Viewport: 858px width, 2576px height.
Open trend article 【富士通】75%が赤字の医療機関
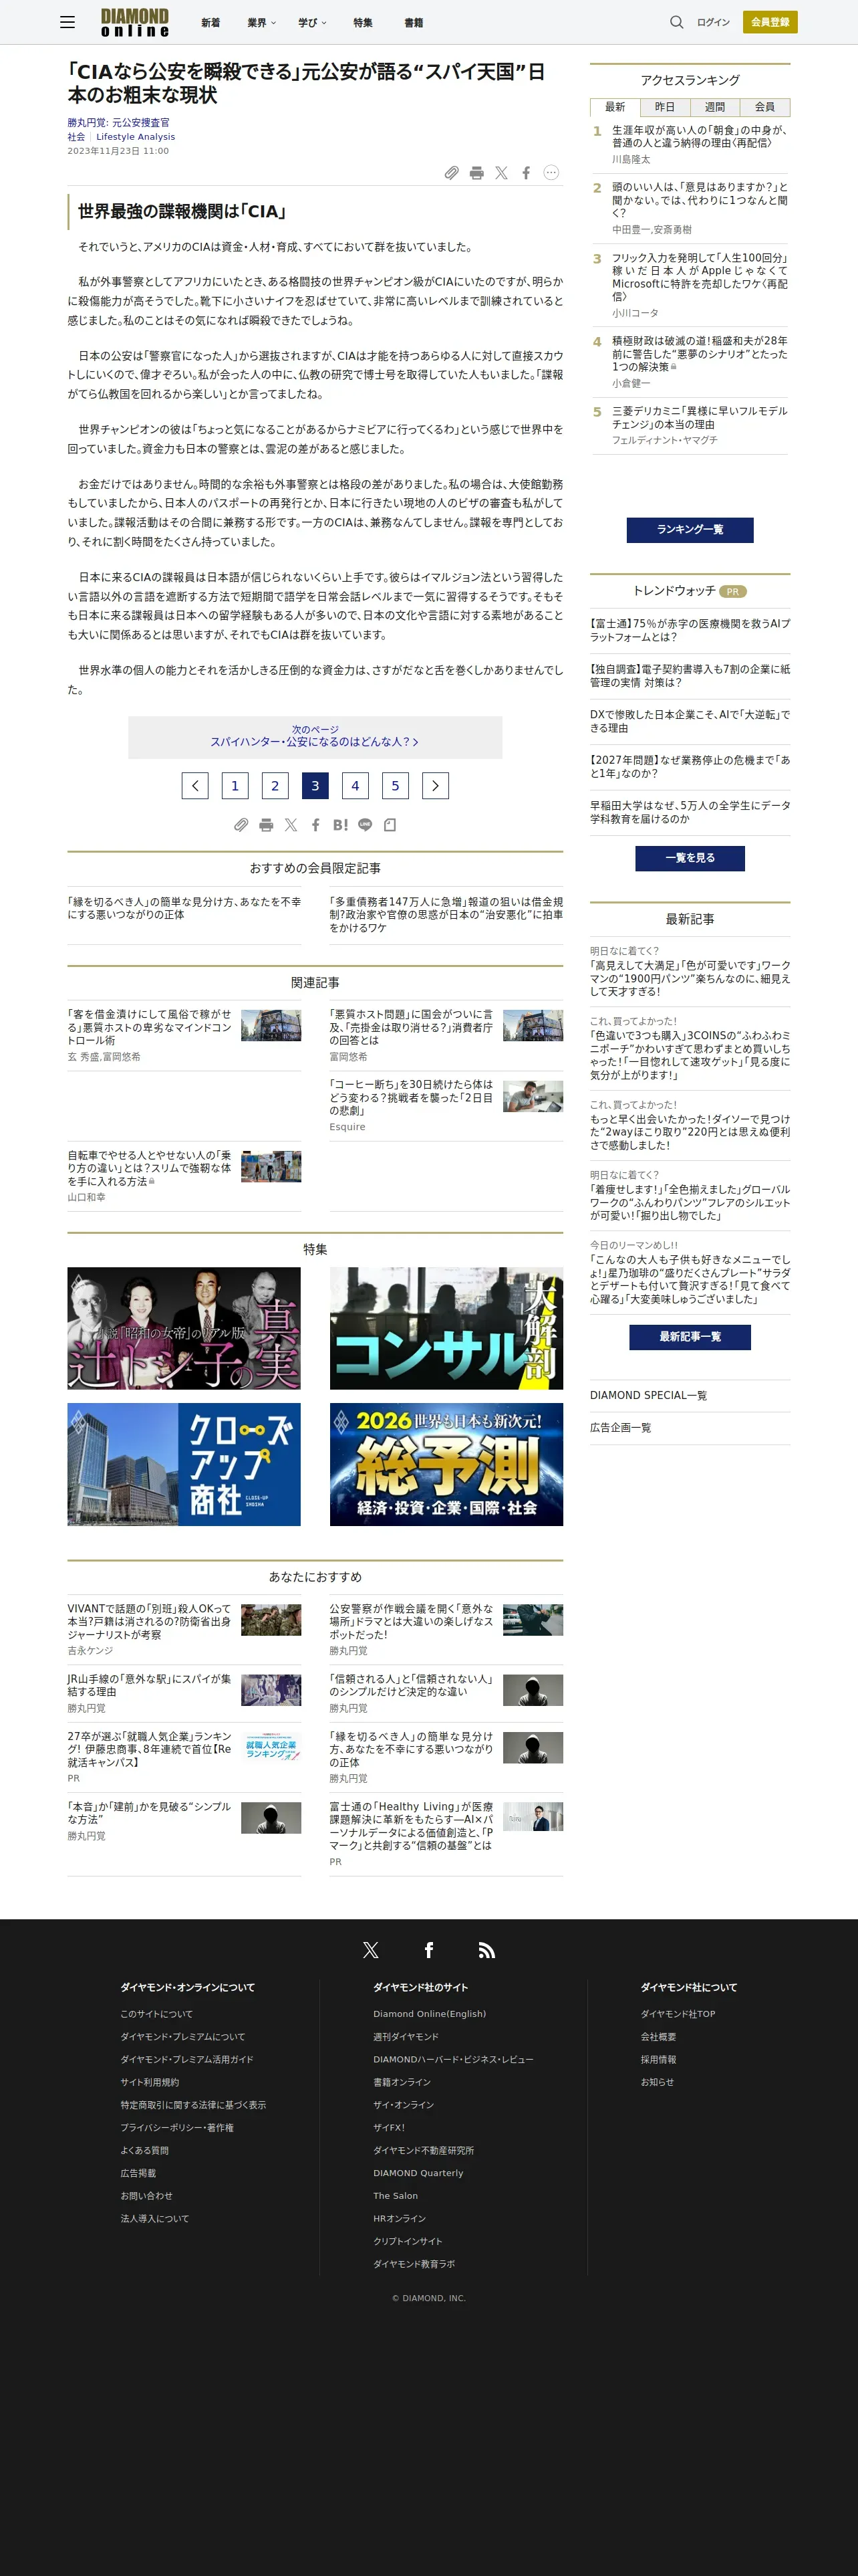click(690, 630)
